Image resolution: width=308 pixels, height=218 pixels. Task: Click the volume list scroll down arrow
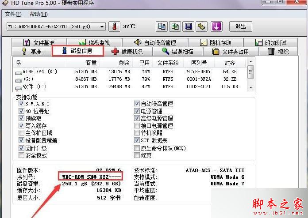[251, 87]
